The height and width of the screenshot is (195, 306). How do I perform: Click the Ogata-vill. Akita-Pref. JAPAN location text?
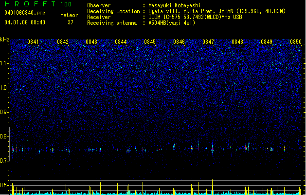[217, 11]
